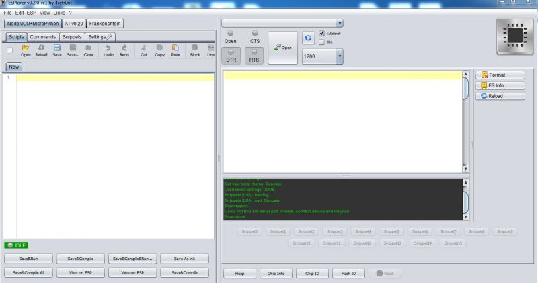Click the terminal scrollbar up arrow
This screenshot has height=283, width=538.
[x=465, y=74]
